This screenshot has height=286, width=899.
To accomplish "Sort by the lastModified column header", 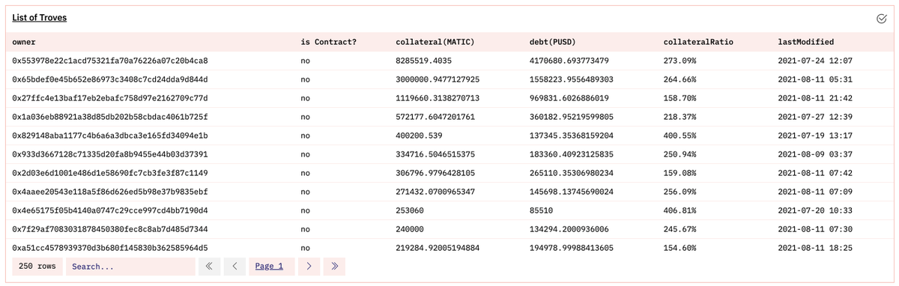I will click(806, 42).
